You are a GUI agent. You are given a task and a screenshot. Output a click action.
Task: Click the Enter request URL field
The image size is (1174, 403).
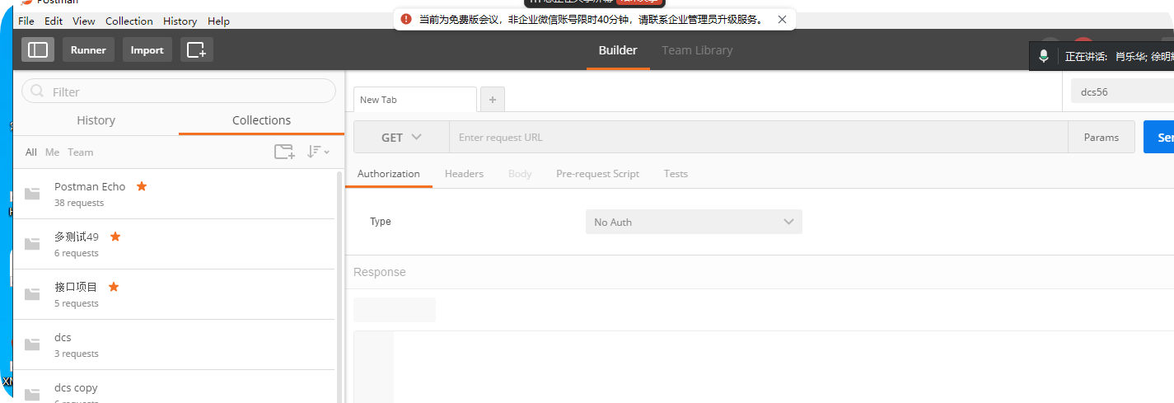(x=758, y=138)
